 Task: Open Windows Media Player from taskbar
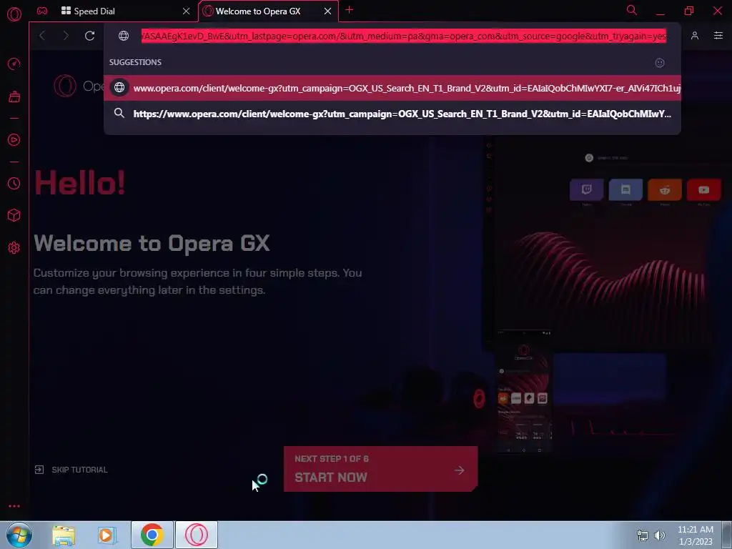107,535
